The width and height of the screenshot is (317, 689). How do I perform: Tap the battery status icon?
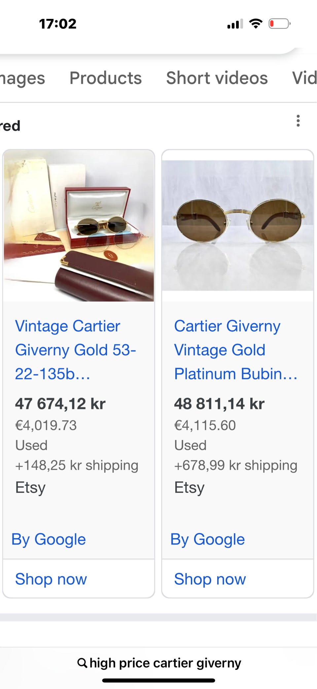(x=279, y=24)
